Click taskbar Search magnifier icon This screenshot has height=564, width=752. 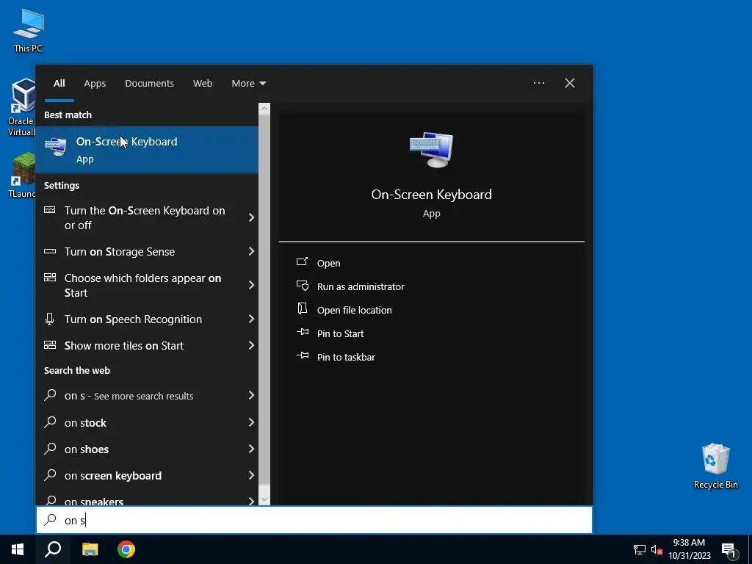[x=53, y=549]
